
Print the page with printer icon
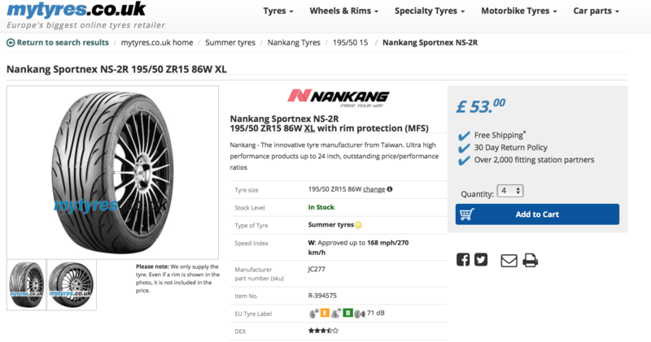[530, 260]
